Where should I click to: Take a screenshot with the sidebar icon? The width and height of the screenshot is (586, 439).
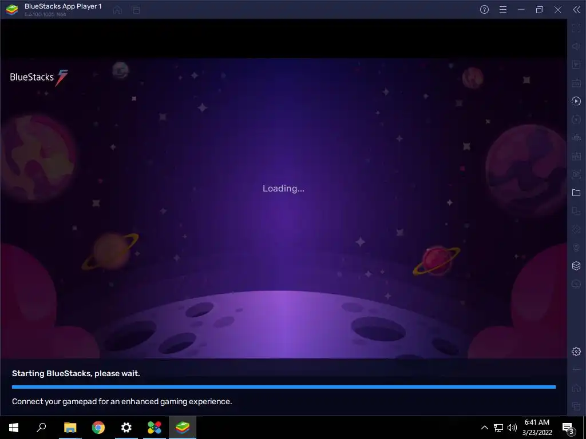coord(576,174)
